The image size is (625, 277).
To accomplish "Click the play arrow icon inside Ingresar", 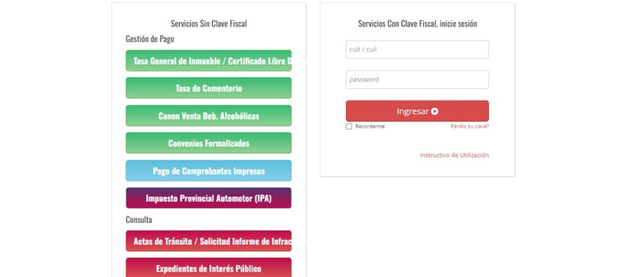I will pos(435,111).
